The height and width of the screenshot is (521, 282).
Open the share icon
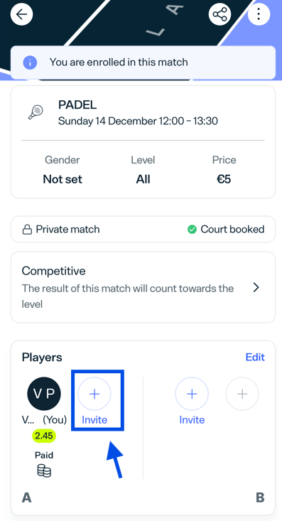[219, 14]
